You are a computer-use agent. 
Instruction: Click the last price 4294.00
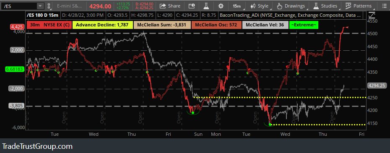point(100,6)
